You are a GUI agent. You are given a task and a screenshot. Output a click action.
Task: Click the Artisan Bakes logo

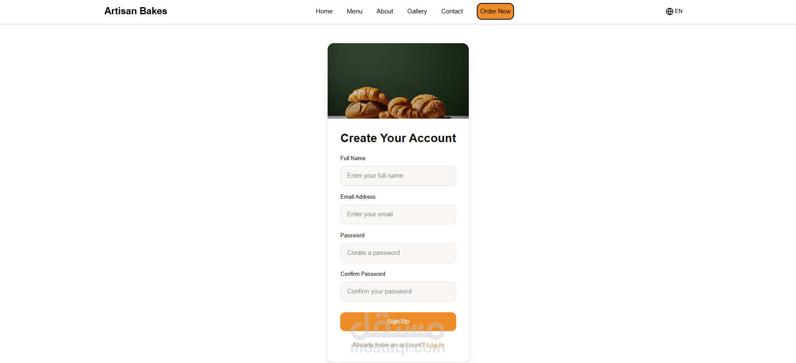click(x=136, y=11)
